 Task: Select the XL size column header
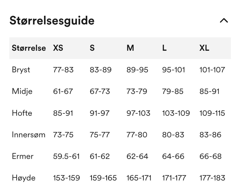204,48
